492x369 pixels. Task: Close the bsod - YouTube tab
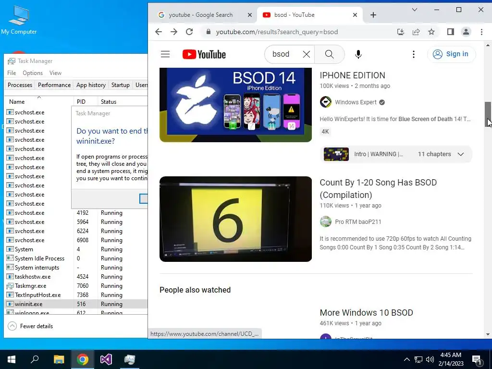[x=355, y=15]
